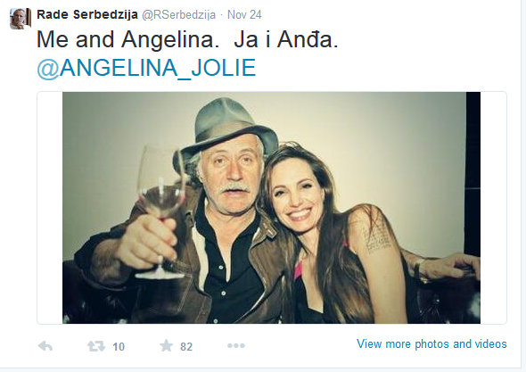The image size is (526, 372).
Task: Click the favorite count of 82
Action: [x=186, y=346]
